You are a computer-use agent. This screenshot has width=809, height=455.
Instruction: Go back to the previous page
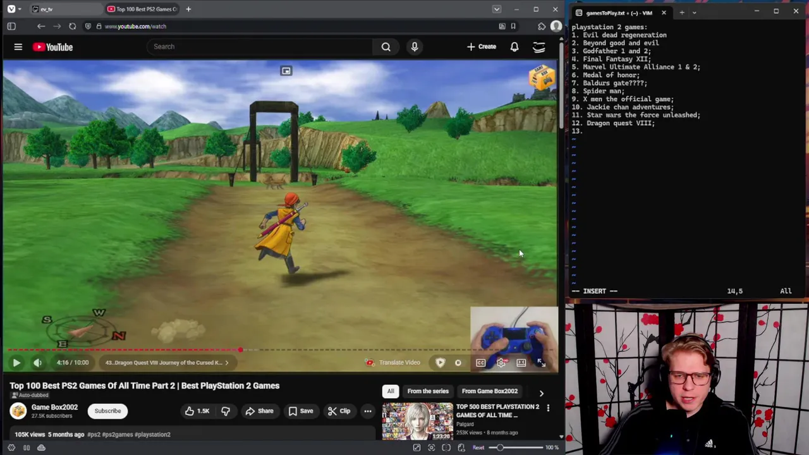41,26
